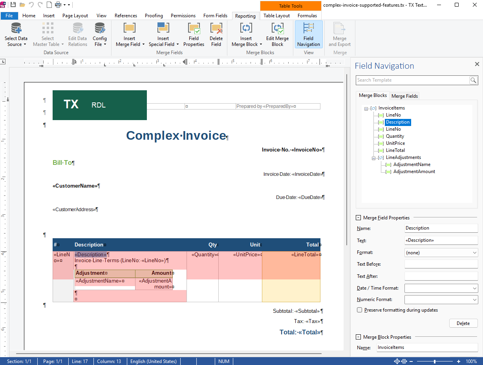
Task: Click the TX application logo icon in title bar
Action: (3, 4)
